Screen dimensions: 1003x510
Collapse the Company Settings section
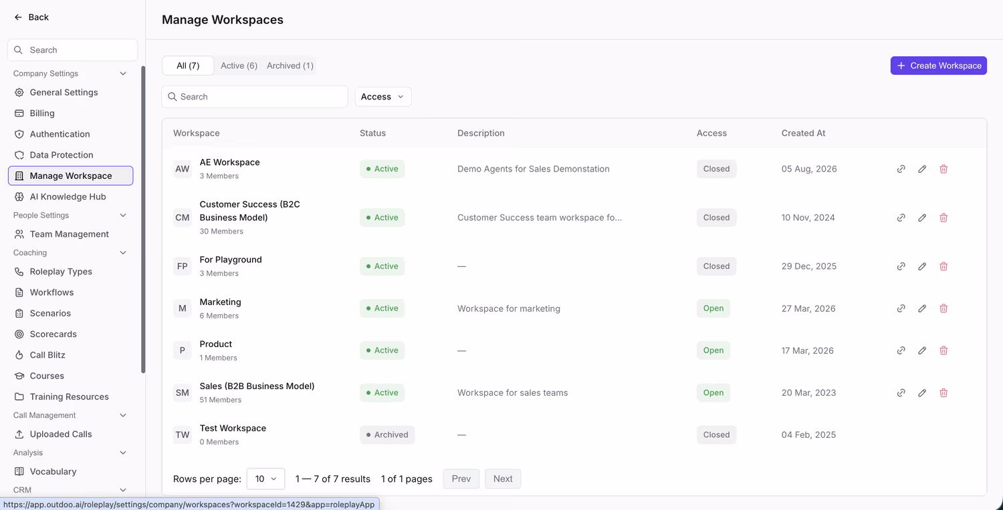(123, 73)
